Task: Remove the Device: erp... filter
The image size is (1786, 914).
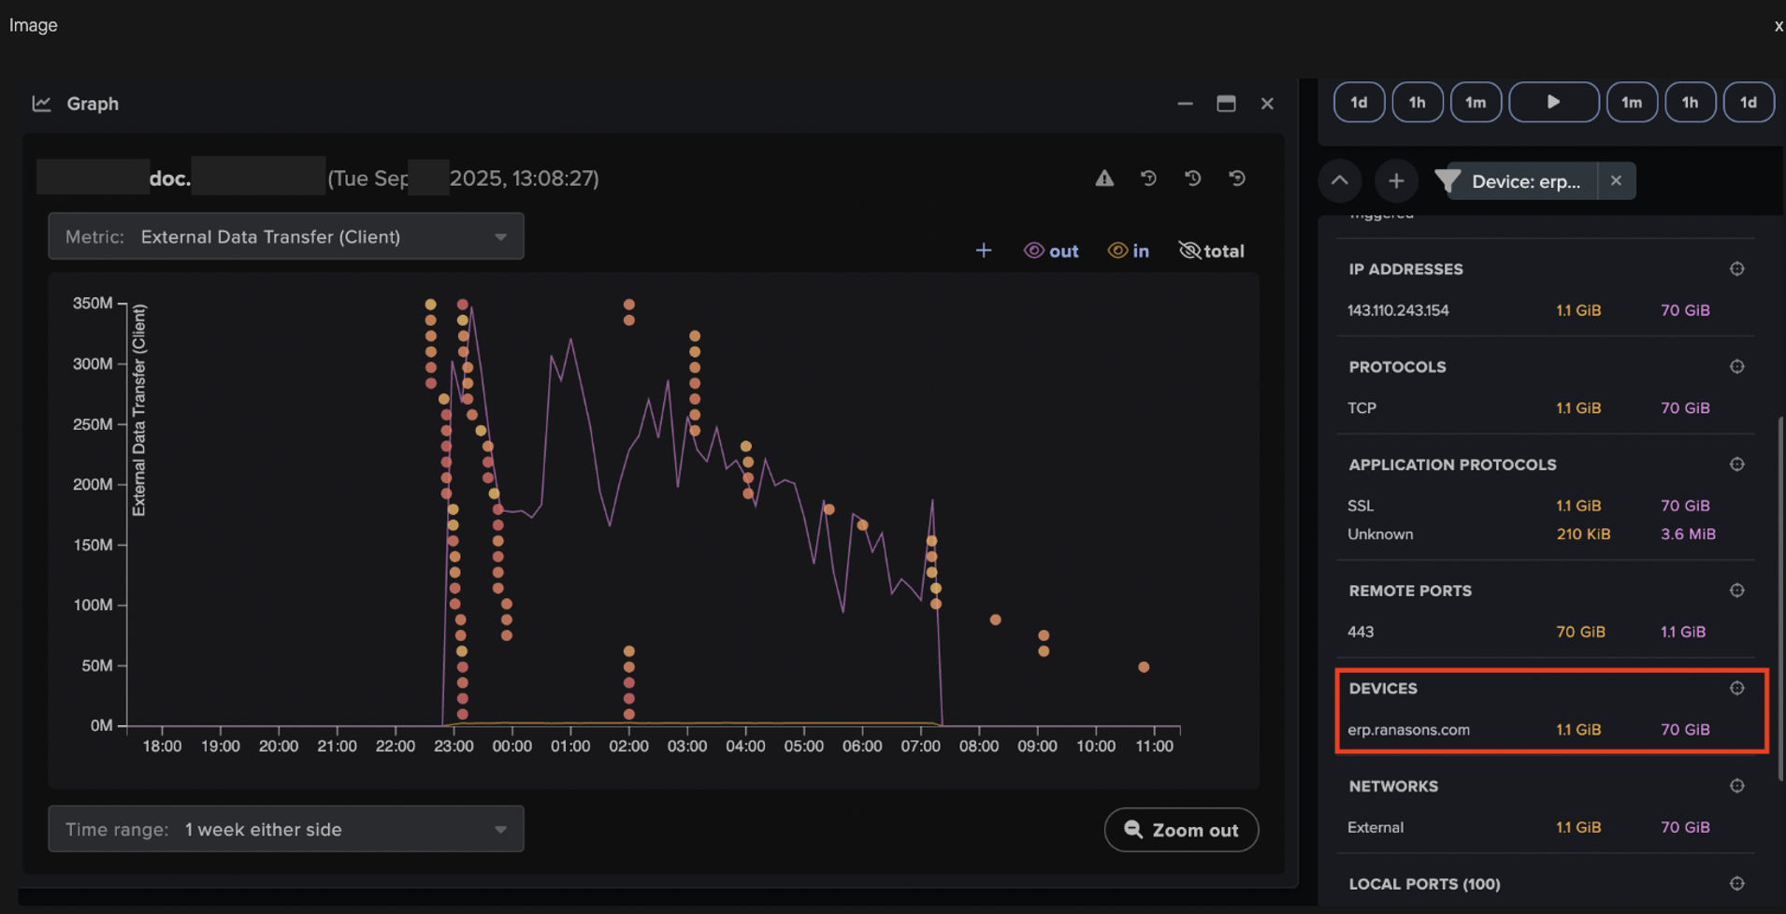Action: pyautogui.click(x=1616, y=180)
